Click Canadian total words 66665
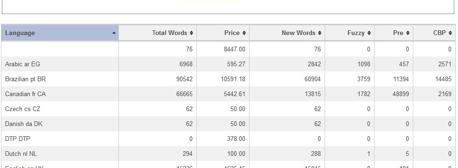The width and height of the screenshot is (458, 168). click(x=184, y=94)
